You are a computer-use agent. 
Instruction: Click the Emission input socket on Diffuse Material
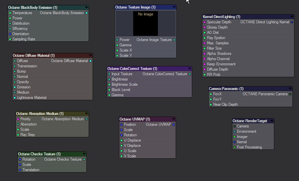[x=15, y=87]
